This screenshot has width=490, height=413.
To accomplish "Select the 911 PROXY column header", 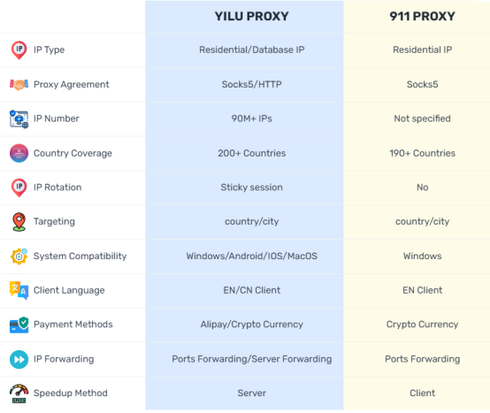I will (422, 16).
